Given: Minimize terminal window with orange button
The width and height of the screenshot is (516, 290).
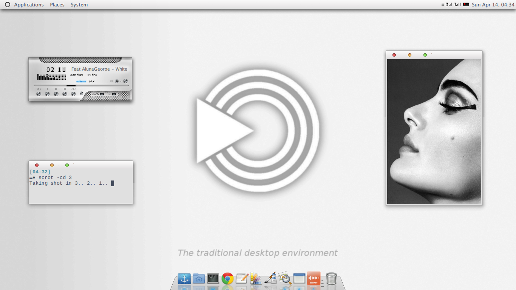Looking at the screenshot, I should pyautogui.click(x=52, y=165).
